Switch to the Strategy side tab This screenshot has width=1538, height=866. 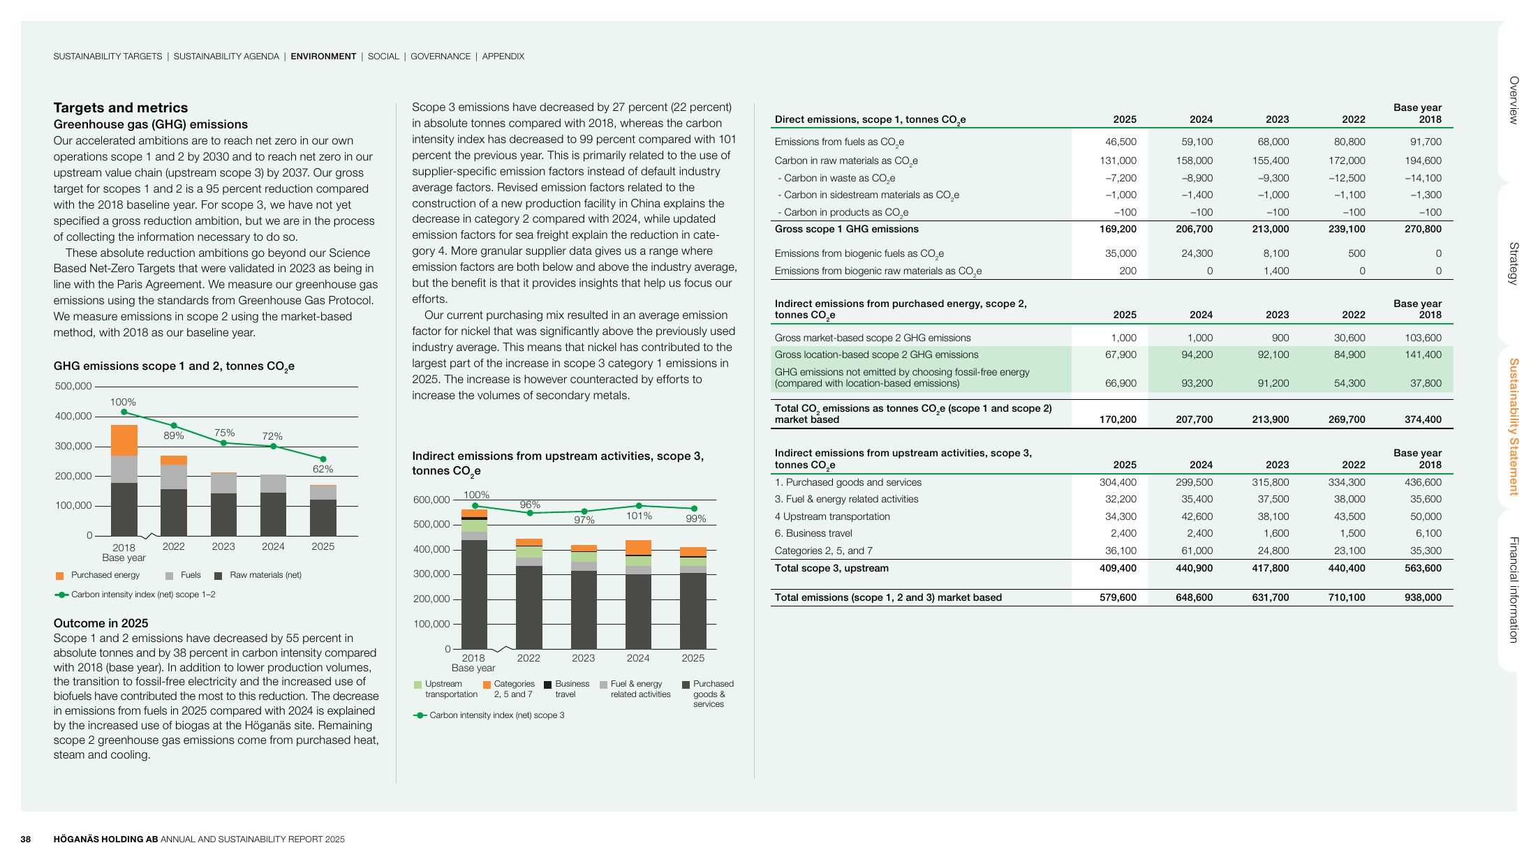pos(1513,263)
